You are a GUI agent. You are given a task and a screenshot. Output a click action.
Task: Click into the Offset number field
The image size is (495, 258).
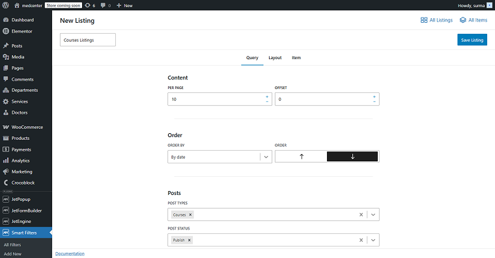tap(327, 99)
